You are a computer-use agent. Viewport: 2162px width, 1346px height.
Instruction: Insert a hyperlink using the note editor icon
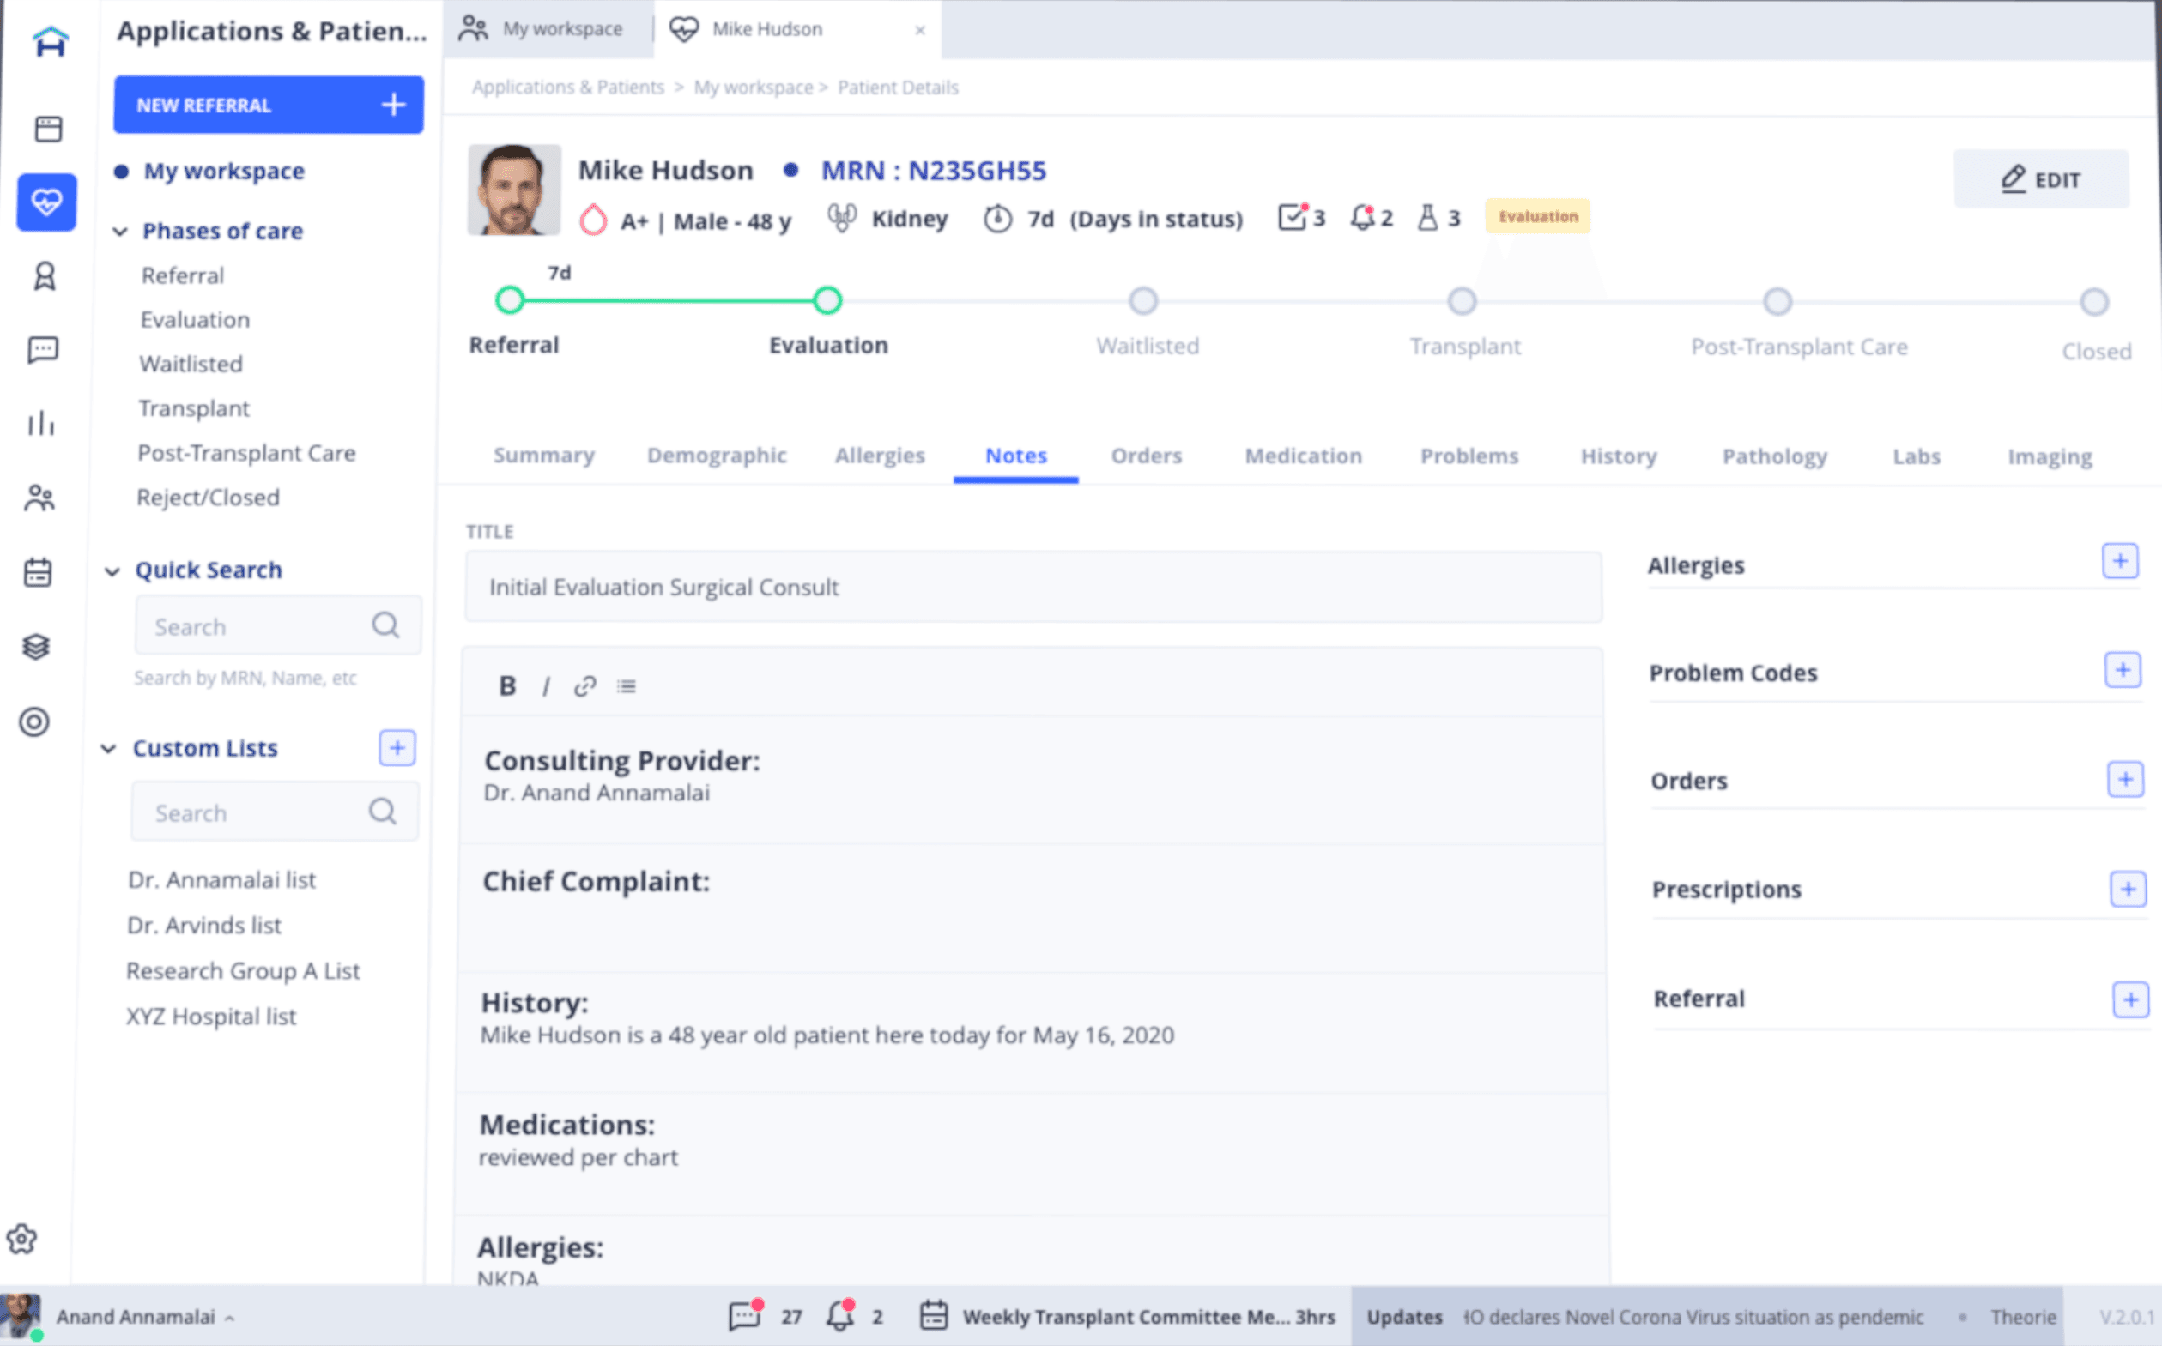585,685
